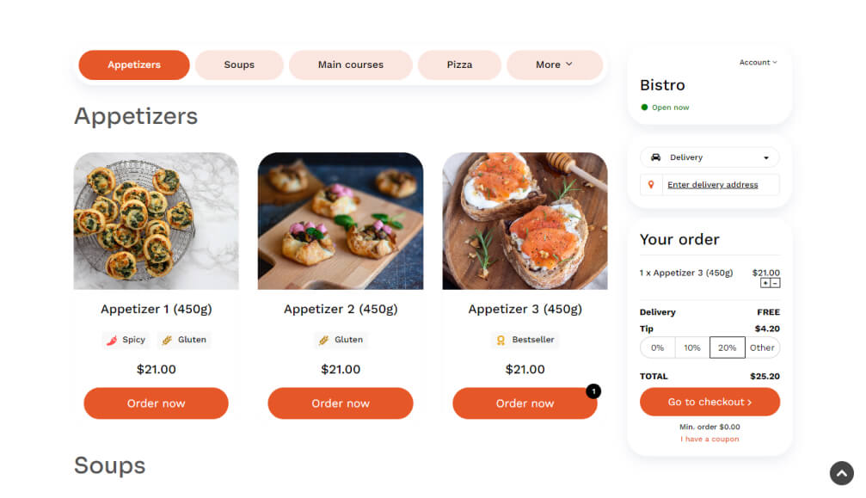Click the Go to checkout button

click(x=709, y=402)
